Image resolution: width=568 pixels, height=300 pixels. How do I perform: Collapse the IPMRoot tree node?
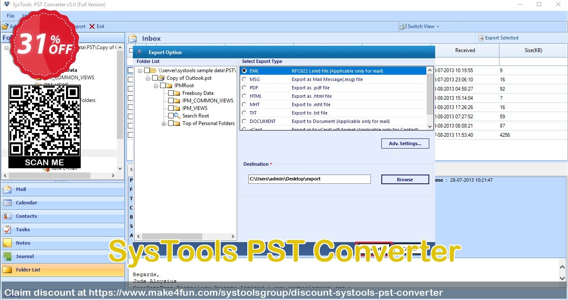point(156,86)
